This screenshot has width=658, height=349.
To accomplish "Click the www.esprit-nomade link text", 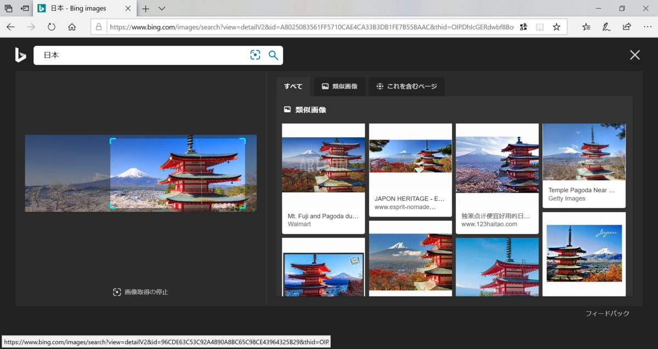I will [x=405, y=207].
